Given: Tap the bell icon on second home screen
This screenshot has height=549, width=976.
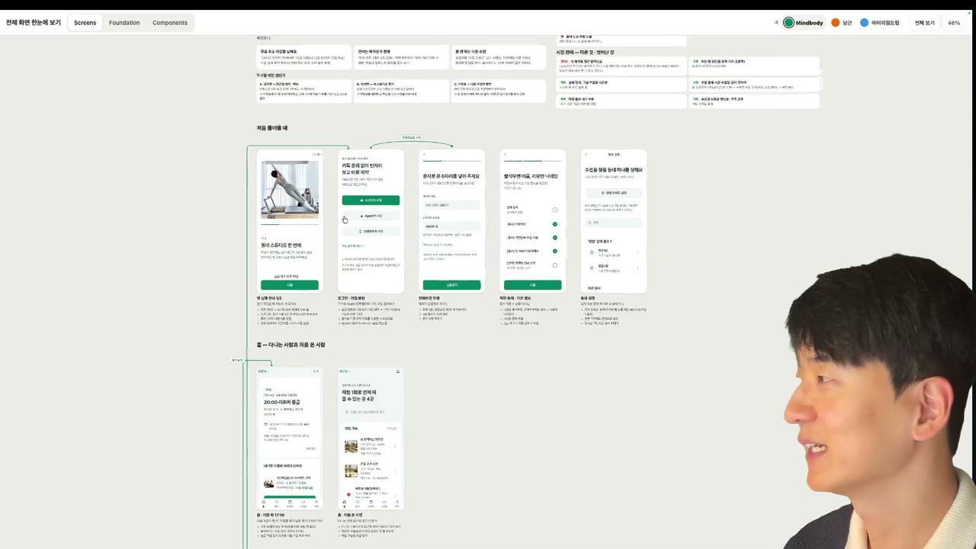Looking at the screenshot, I should [397, 371].
